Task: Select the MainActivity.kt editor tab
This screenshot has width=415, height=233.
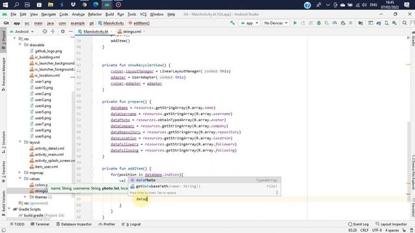Action: click(x=95, y=32)
